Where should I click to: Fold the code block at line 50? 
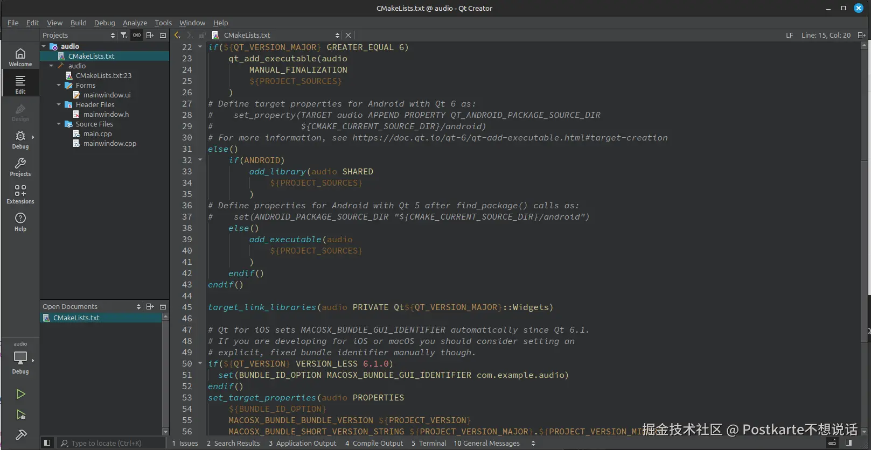click(x=200, y=363)
